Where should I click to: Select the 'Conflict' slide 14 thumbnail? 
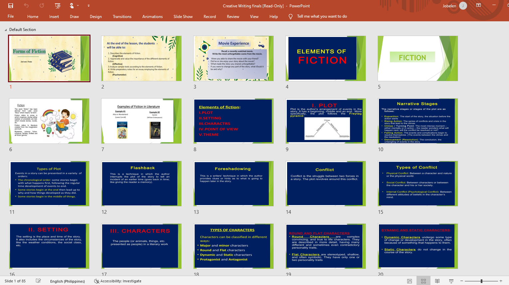point(326,183)
